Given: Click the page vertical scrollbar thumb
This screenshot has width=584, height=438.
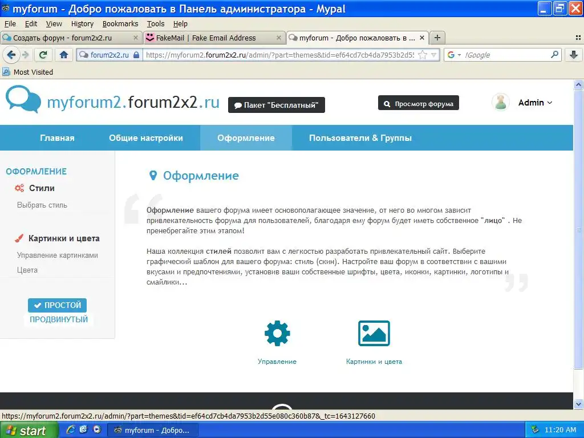Looking at the screenshot, I should 578,229.
